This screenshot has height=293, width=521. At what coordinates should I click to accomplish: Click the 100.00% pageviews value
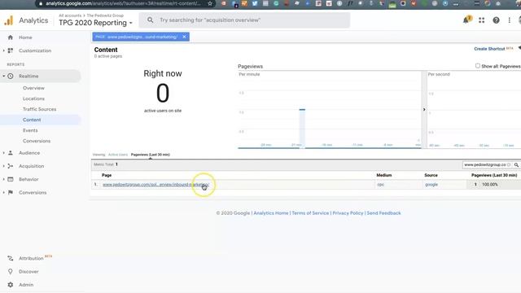(x=490, y=185)
